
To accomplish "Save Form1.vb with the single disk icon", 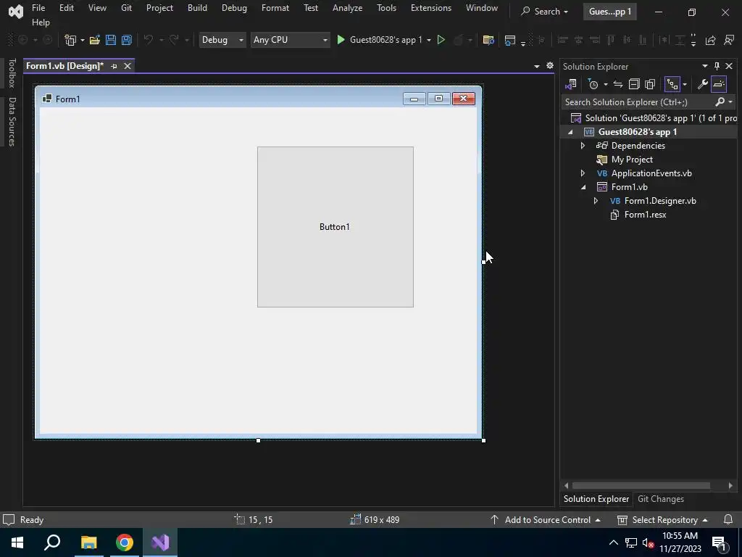I will pyautogui.click(x=111, y=41).
